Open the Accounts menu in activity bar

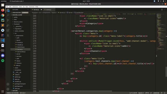8,84
